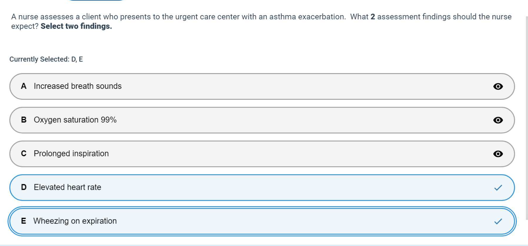Click the bold letter B option marker

click(x=24, y=120)
